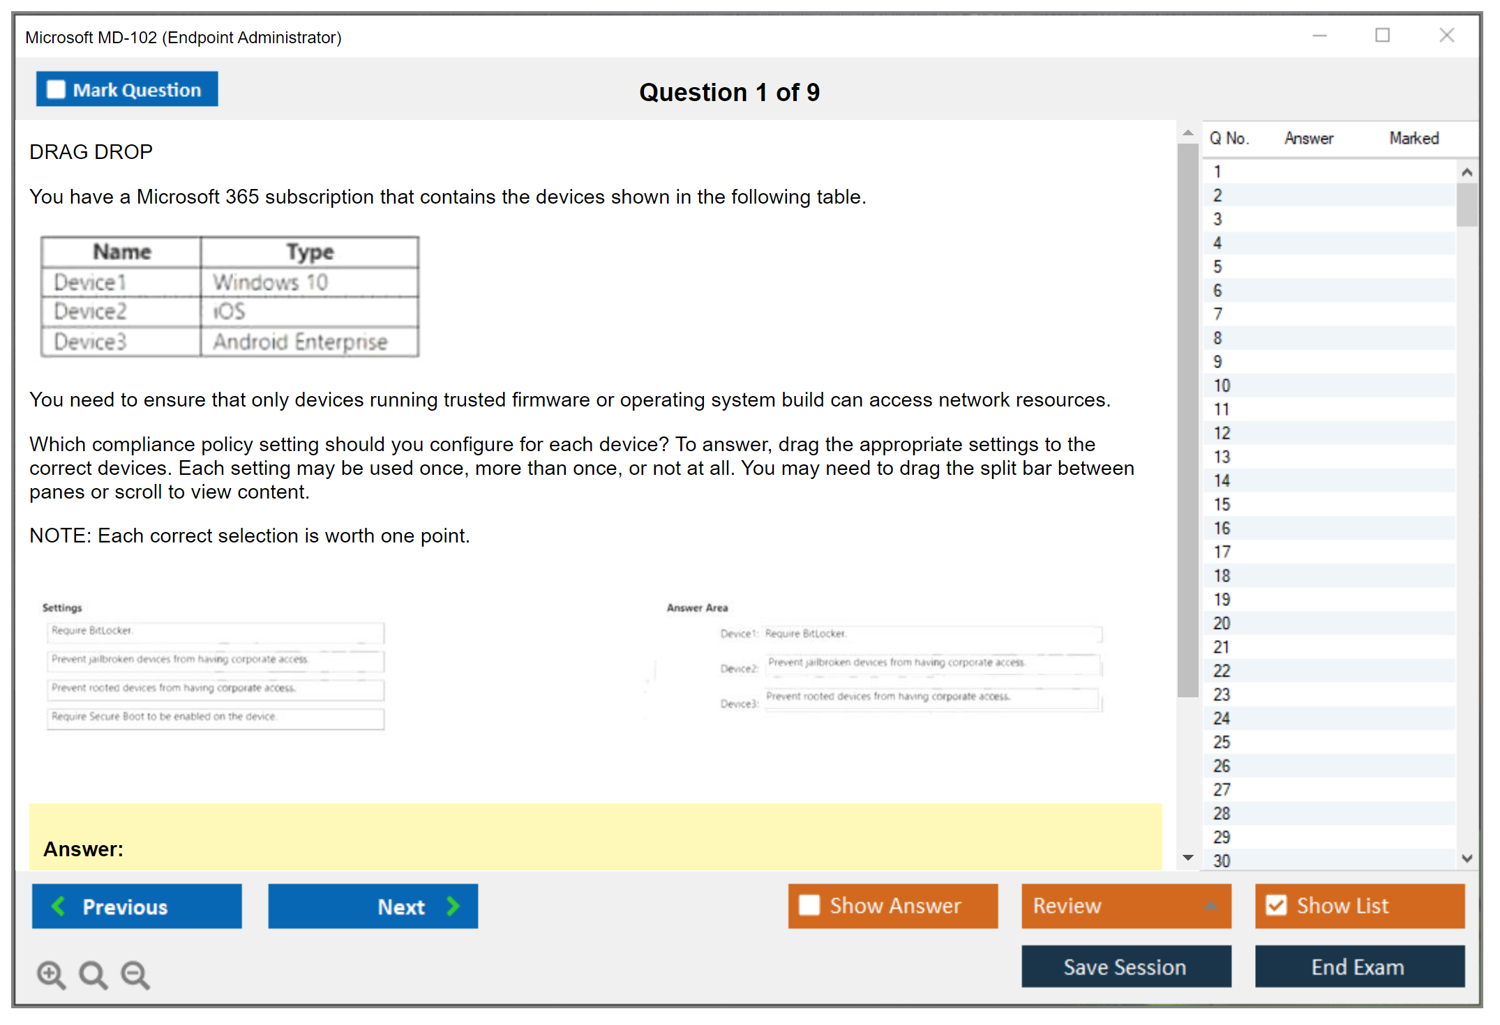Click the question pane vertical scrollbar
The image size is (1500, 1025).
(x=1187, y=418)
